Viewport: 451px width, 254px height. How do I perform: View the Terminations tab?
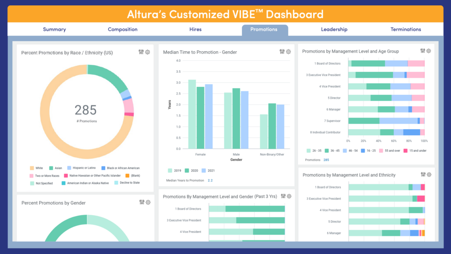(406, 29)
